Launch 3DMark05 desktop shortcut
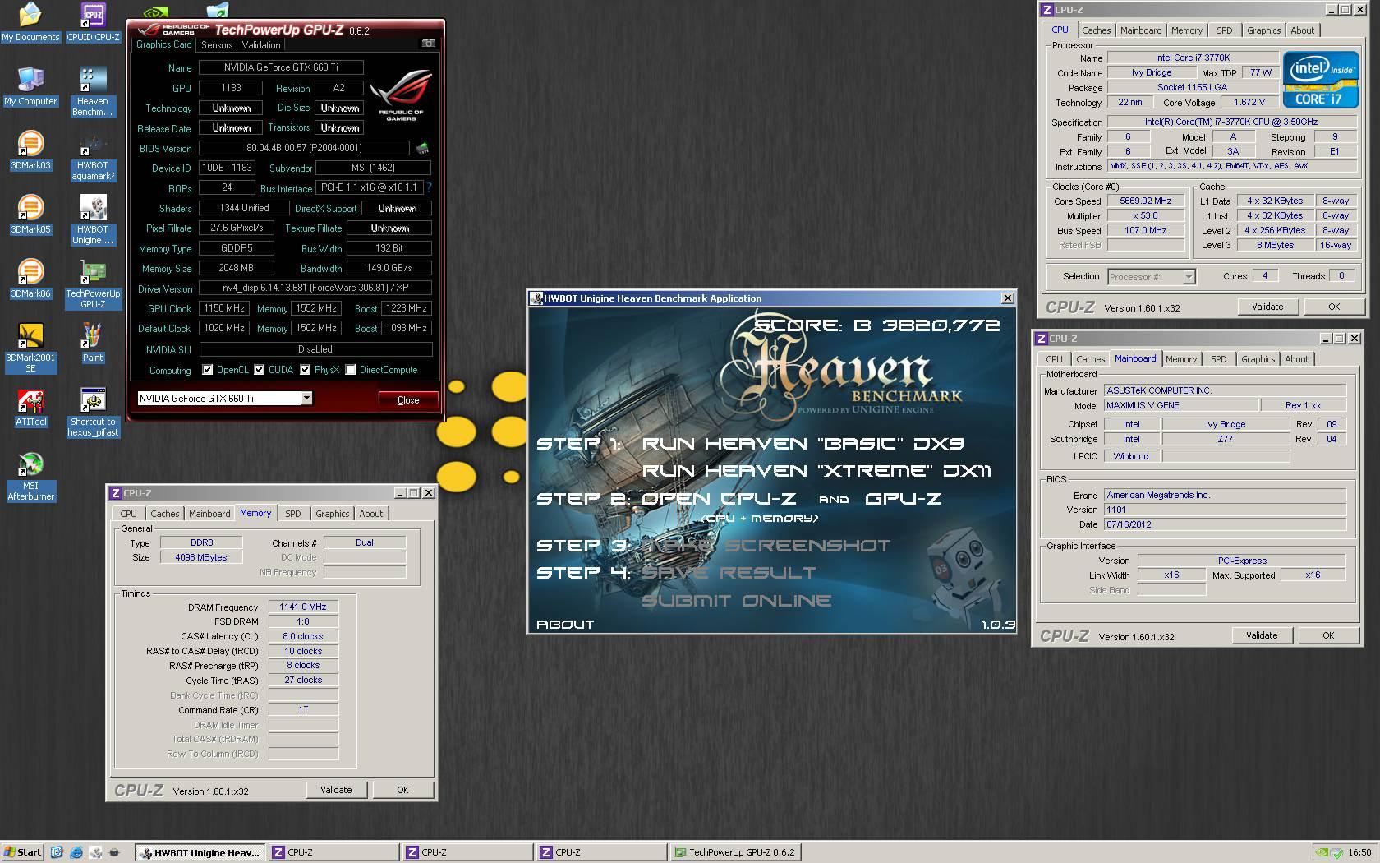1380x863 pixels. point(30,215)
